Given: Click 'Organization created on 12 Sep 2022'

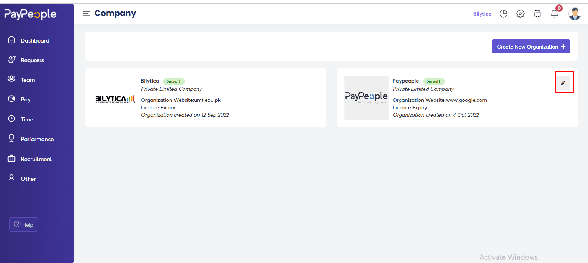Looking at the screenshot, I should 185,115.
